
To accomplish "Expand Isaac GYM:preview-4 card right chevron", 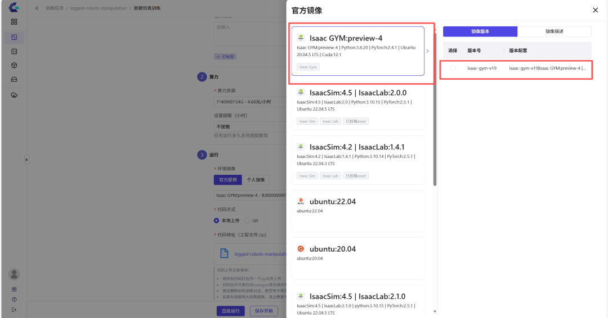I will (428, 51).
